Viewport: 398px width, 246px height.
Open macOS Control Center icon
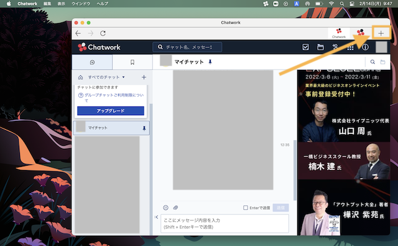[x=352, y=4]
